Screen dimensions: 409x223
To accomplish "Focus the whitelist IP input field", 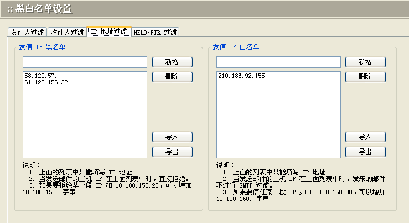I will (x=278, y=62).
